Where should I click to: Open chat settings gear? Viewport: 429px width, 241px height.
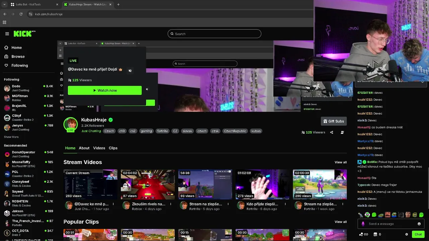click(x=407, y=234)
